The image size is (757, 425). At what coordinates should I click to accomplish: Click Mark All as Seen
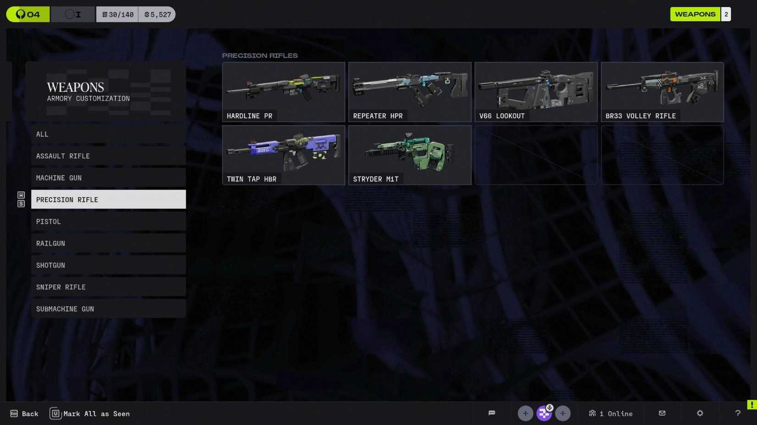coord(89,413)
